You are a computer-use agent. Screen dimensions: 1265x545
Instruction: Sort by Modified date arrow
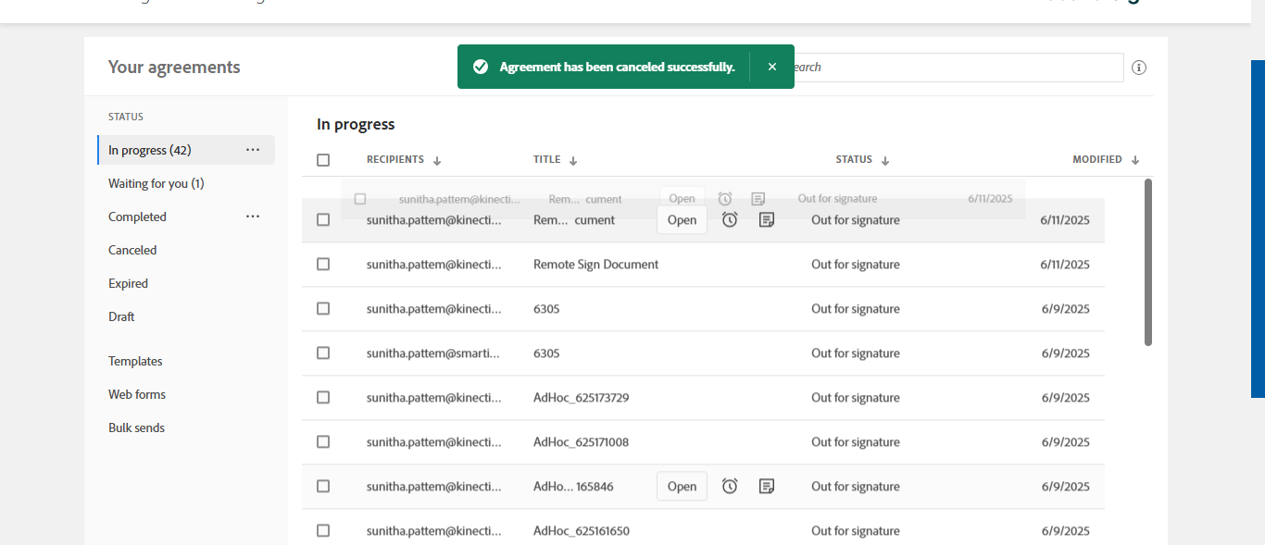click(1135, 160)
